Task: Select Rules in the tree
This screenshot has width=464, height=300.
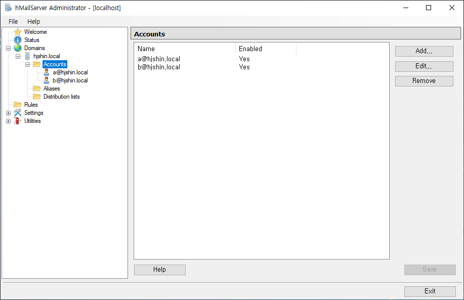Action: 31,105
